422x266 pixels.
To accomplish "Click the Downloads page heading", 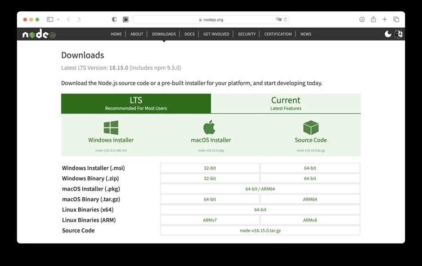I will [83, 55].
